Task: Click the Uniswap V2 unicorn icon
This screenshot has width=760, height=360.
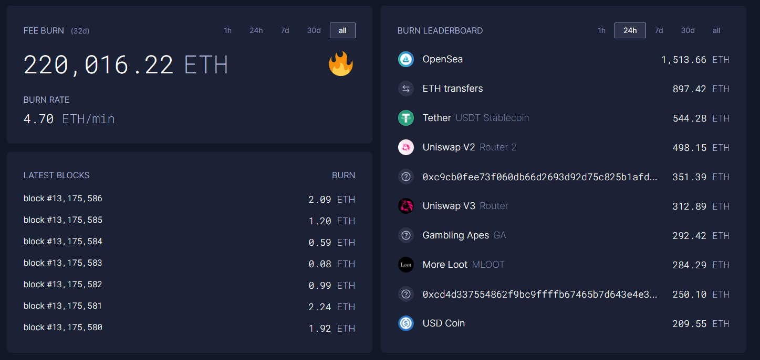Action: [406, 148]
